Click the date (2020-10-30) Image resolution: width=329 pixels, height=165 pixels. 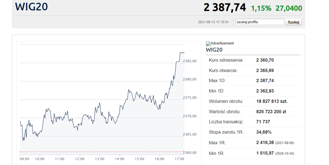click(285, 154)
